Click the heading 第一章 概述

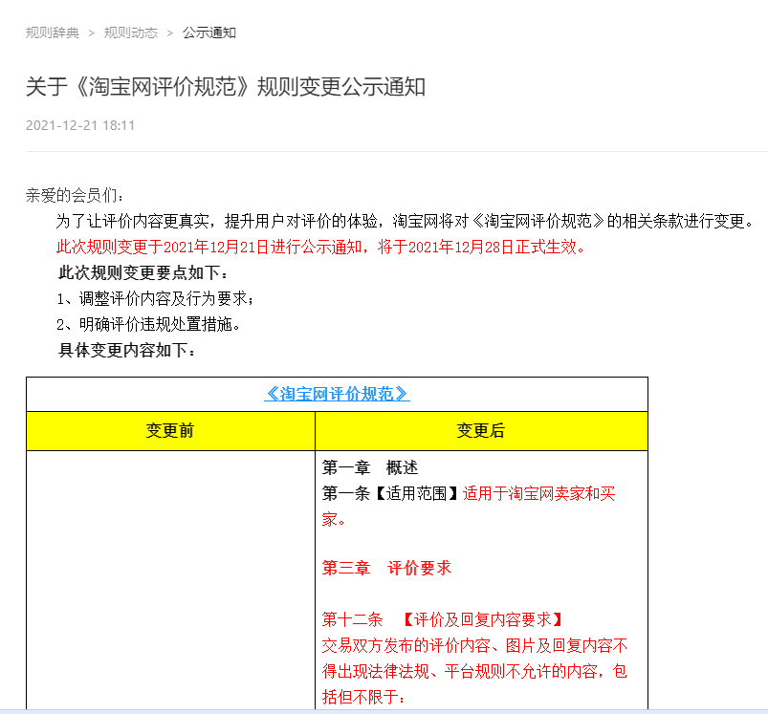pos(370,467)
